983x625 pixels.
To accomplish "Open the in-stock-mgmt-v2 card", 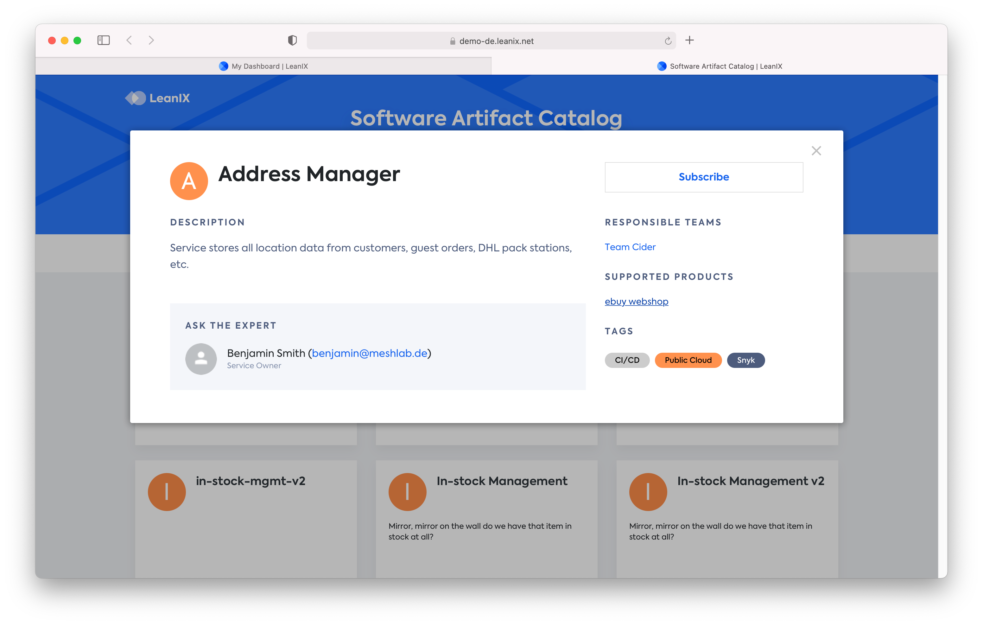I will [x=246, y=519].
